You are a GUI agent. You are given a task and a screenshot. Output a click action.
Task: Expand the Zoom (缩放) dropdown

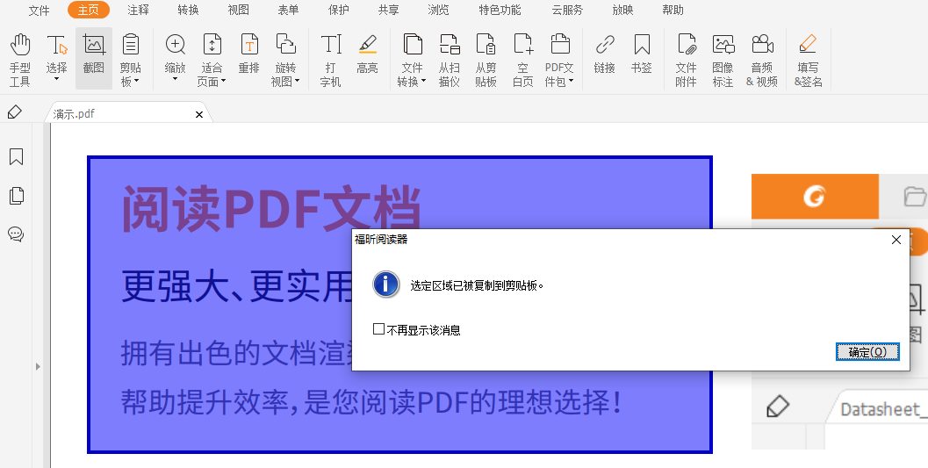[x=175, y=80]
